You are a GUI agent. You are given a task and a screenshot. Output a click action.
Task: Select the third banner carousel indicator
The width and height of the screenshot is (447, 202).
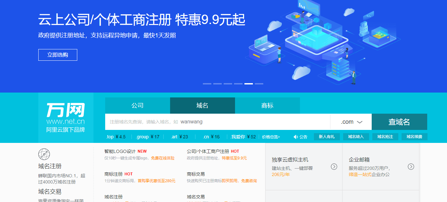click(228, 84)
